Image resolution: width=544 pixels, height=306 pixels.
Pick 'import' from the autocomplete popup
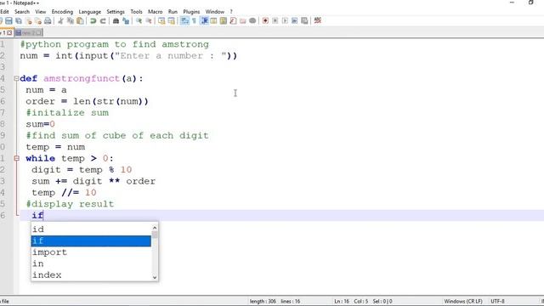coord(91,252)
